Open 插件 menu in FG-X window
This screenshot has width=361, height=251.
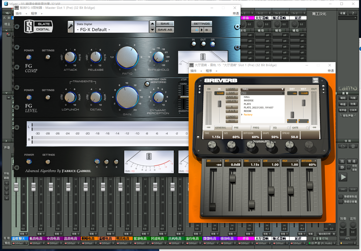point(19,14)
